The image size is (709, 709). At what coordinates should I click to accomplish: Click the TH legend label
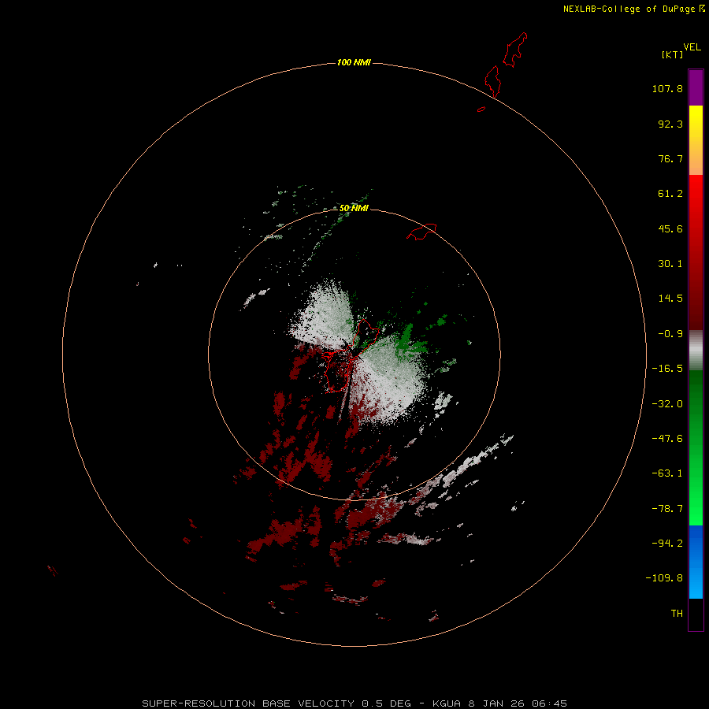(x=677, y=613)
